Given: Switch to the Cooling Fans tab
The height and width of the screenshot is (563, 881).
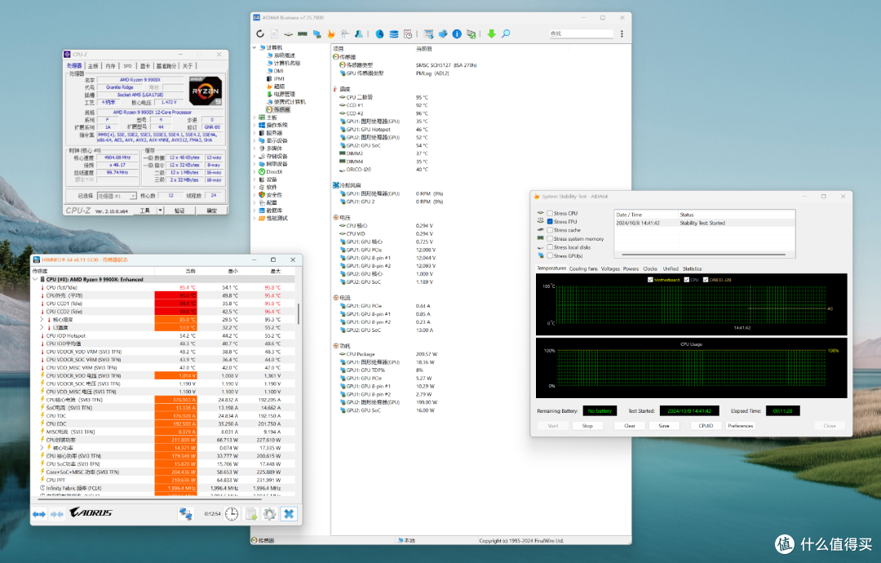Looking at the screenshot, I should point(583,268).
